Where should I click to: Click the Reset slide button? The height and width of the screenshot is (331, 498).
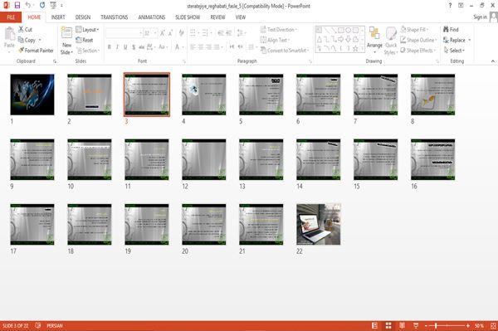coord(85,40)
